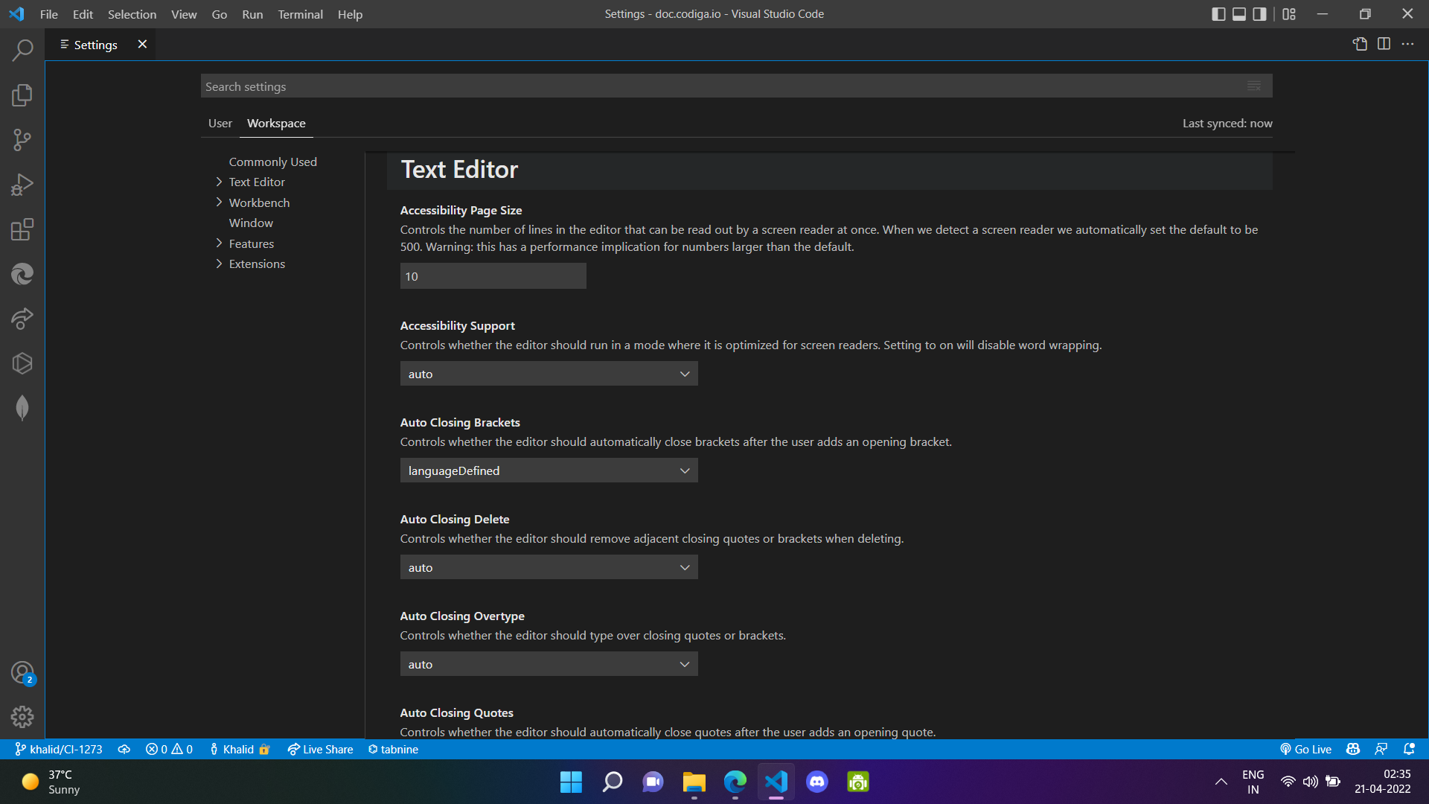
Task: Change Auto Closing Overtype dropdown setting
Action: coord(549,663)
